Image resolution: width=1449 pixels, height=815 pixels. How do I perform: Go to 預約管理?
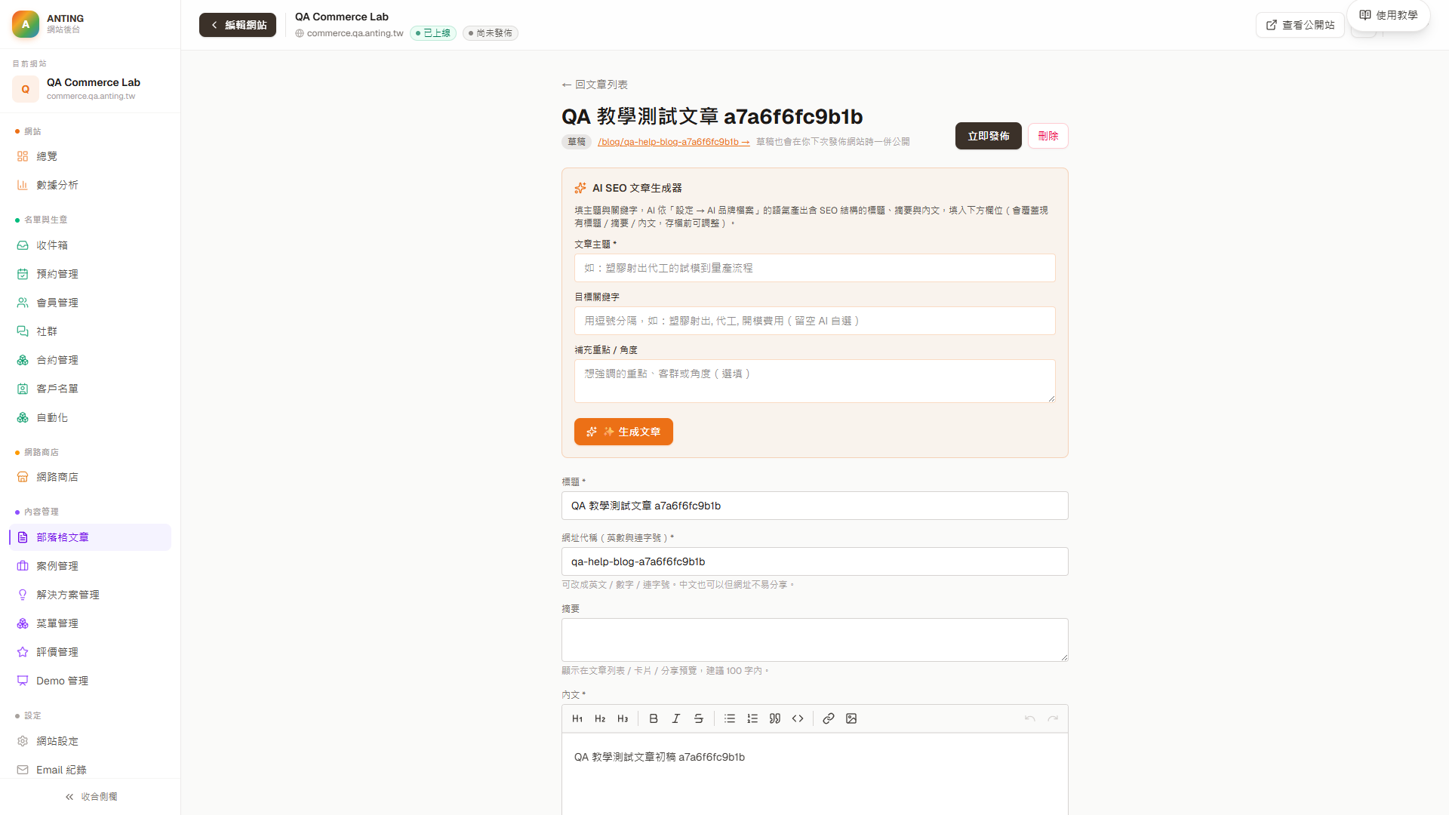pyautogui.click(x=91, y=274)
